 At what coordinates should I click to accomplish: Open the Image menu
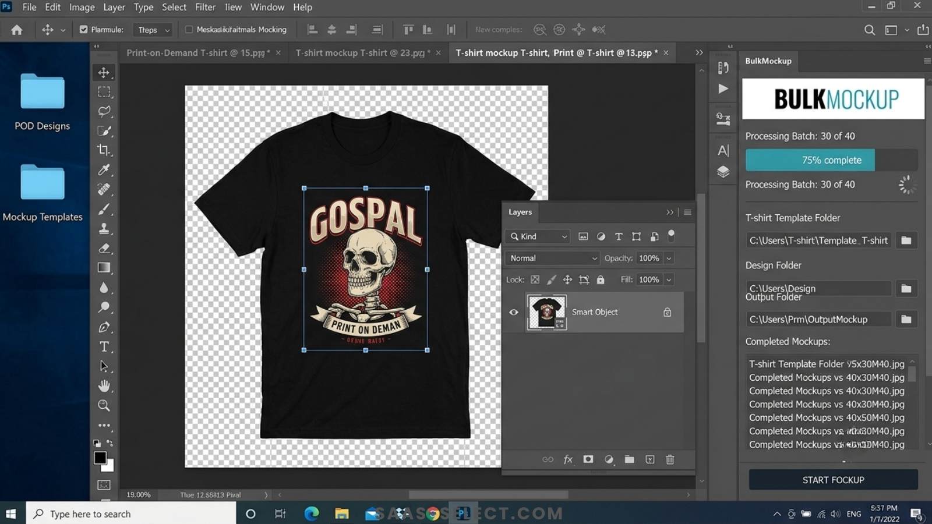click(82, 7)
